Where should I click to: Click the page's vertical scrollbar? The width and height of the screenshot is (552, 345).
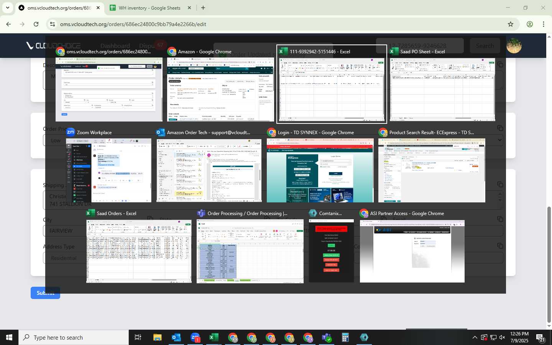[549, 264]
